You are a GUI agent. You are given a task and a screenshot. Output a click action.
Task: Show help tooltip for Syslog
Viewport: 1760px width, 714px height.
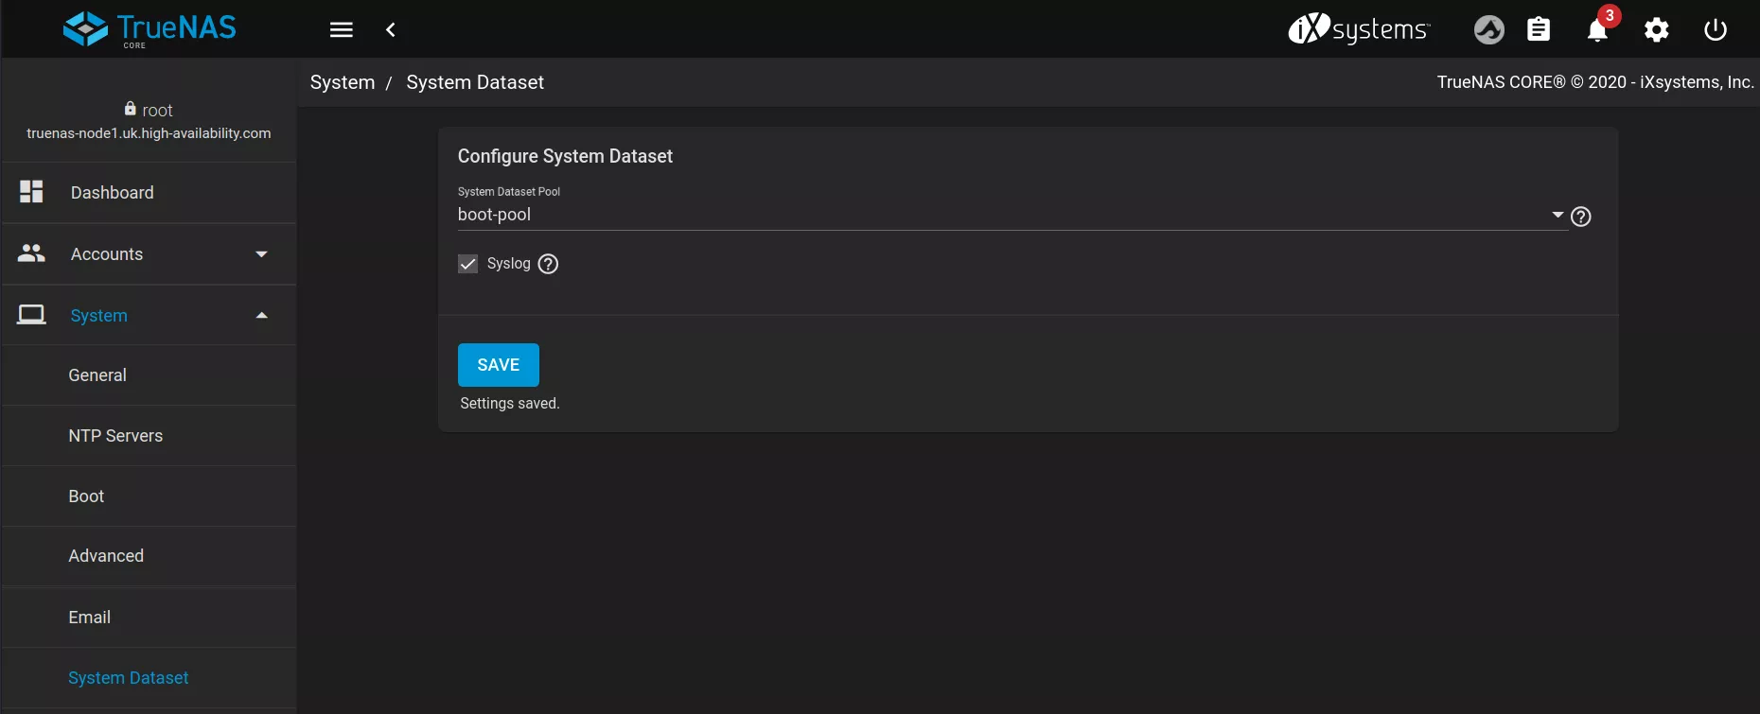pos(548,264)
